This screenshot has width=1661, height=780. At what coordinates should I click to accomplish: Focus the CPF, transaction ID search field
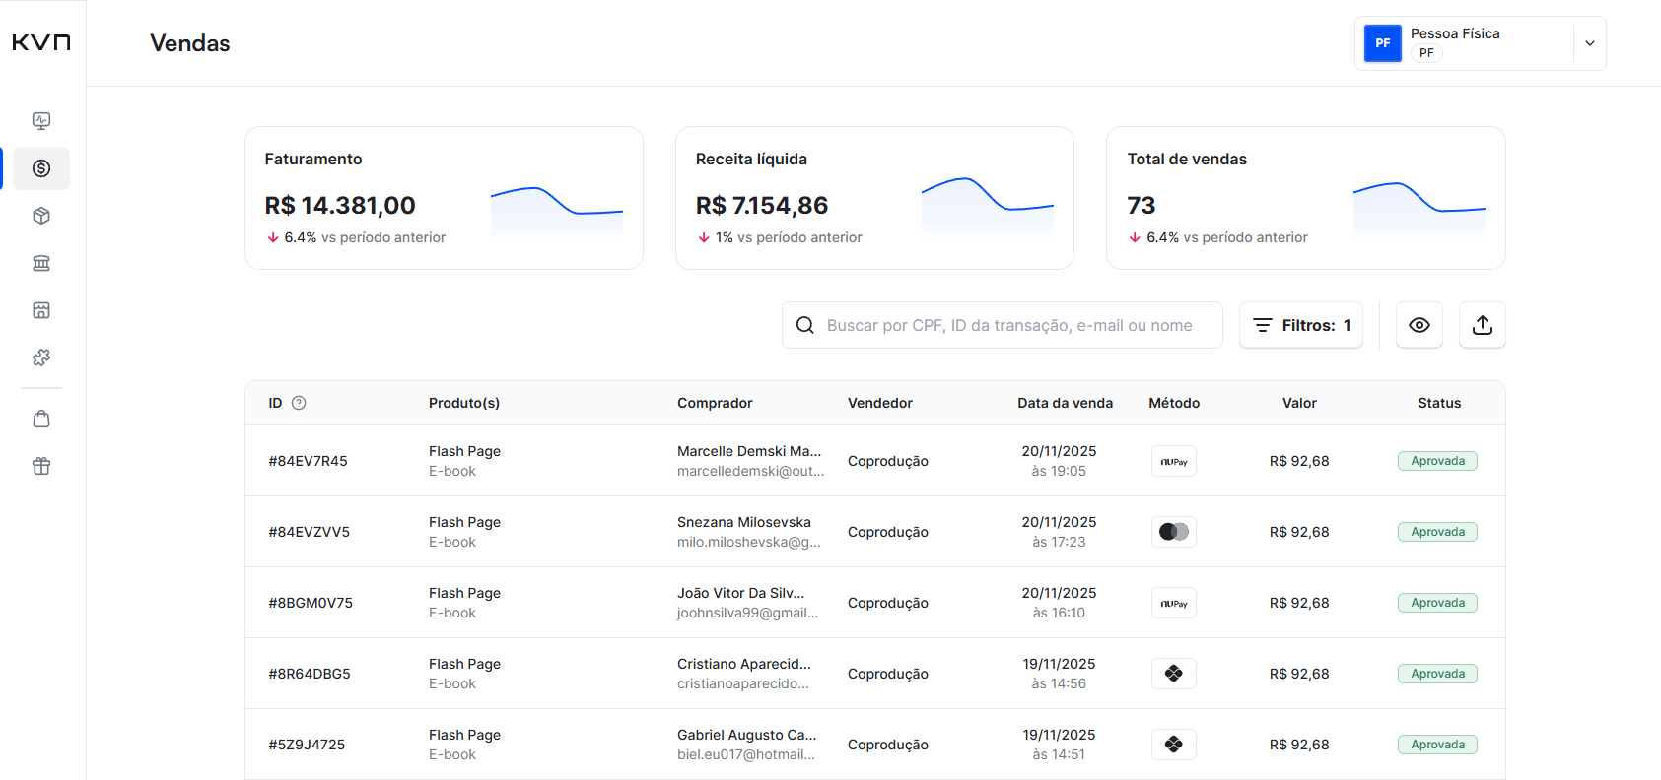pos(1003,325)
